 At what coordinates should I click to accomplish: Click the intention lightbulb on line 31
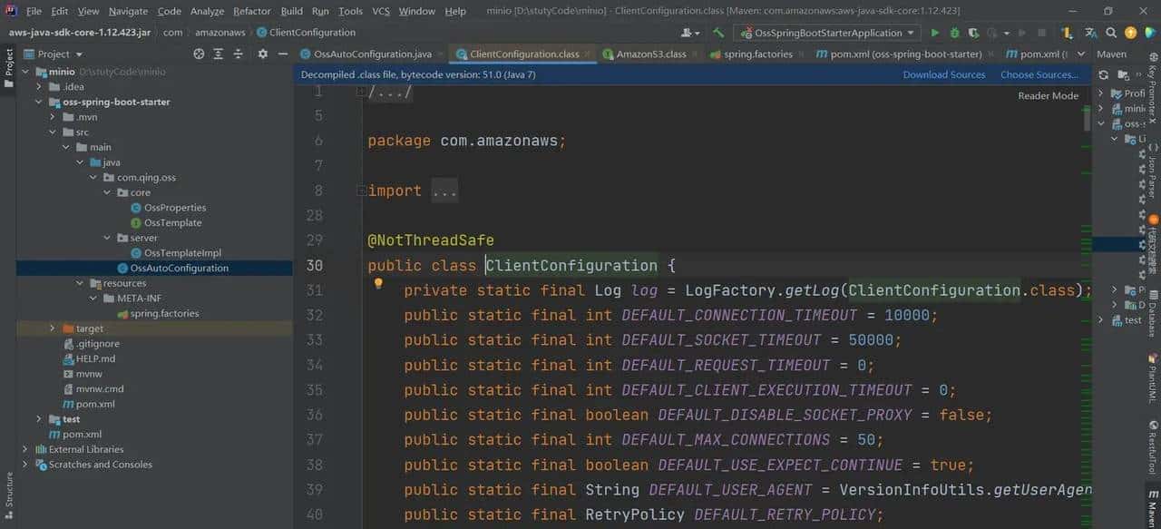click(x=379, y=284)
